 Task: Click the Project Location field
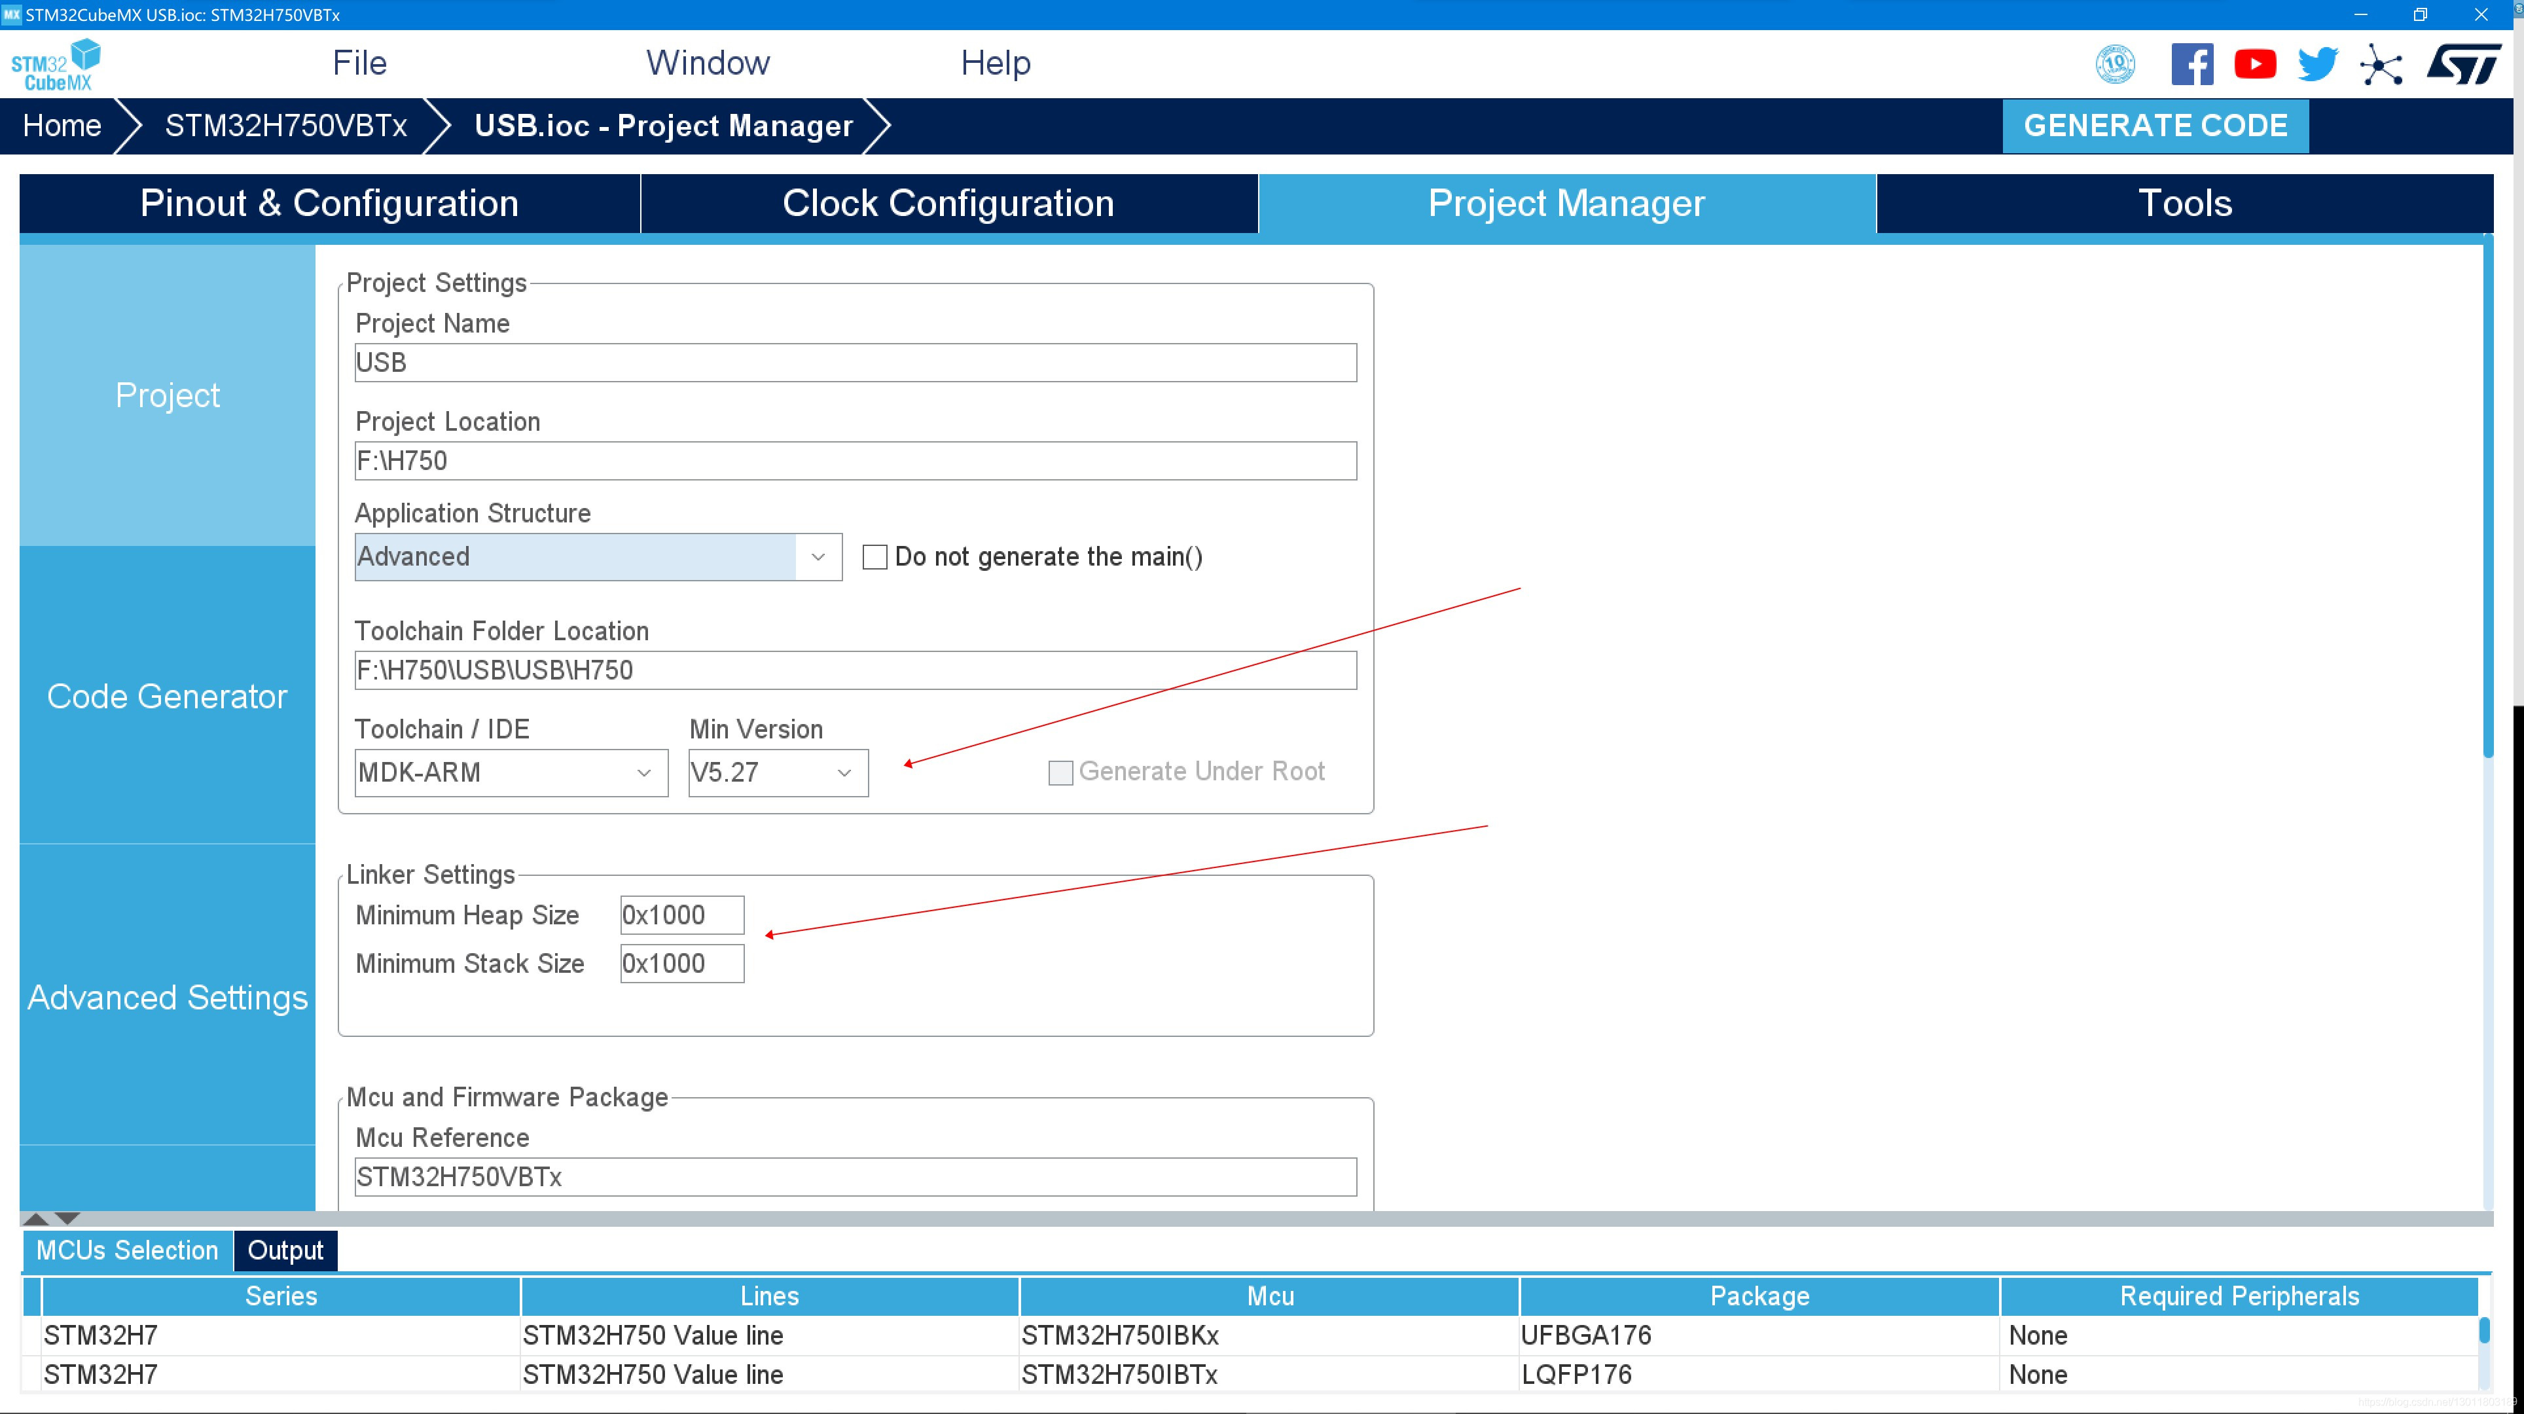click(x=856, y=461)
